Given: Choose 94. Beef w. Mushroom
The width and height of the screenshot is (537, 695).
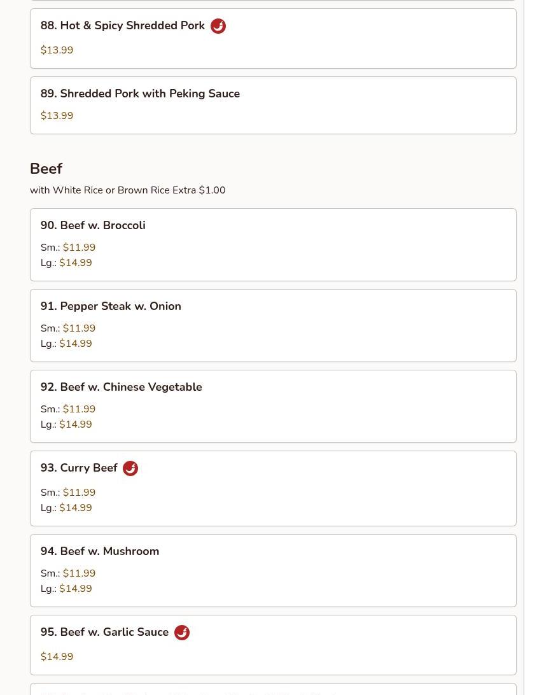Looking at the screenshot, I should [100, 551].
